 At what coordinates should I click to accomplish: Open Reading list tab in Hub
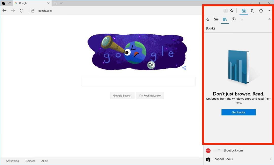[216, 19]
